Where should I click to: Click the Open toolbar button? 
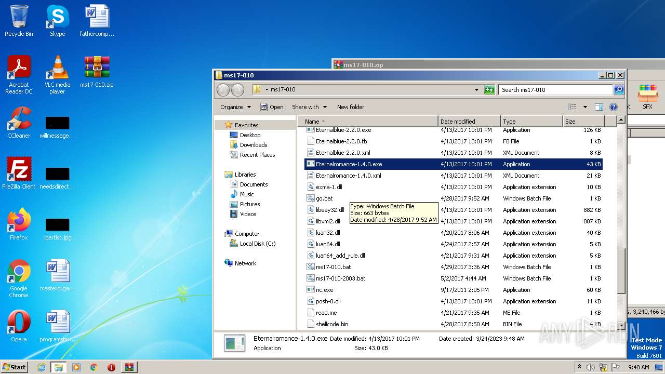tap(272, 107)
